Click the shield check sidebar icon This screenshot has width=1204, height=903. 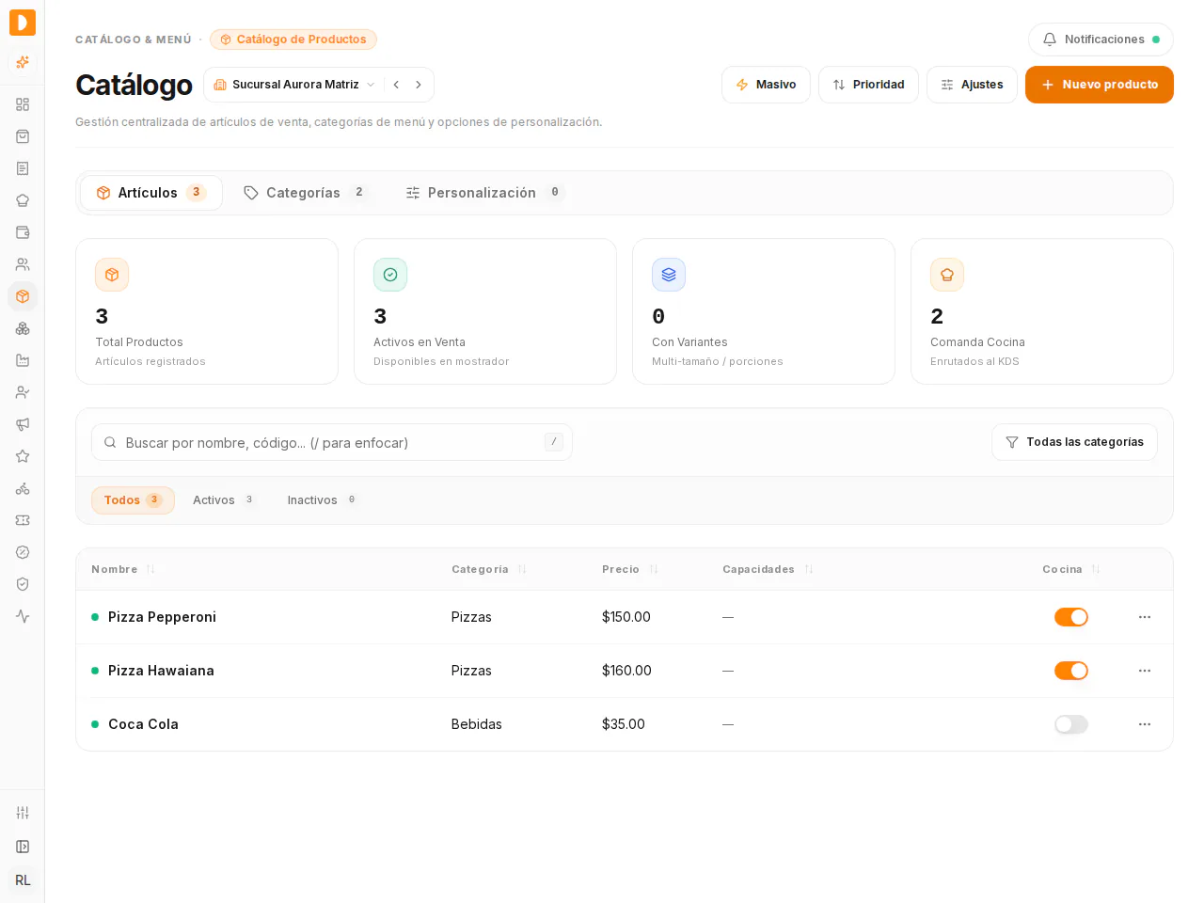click(23, 584)
